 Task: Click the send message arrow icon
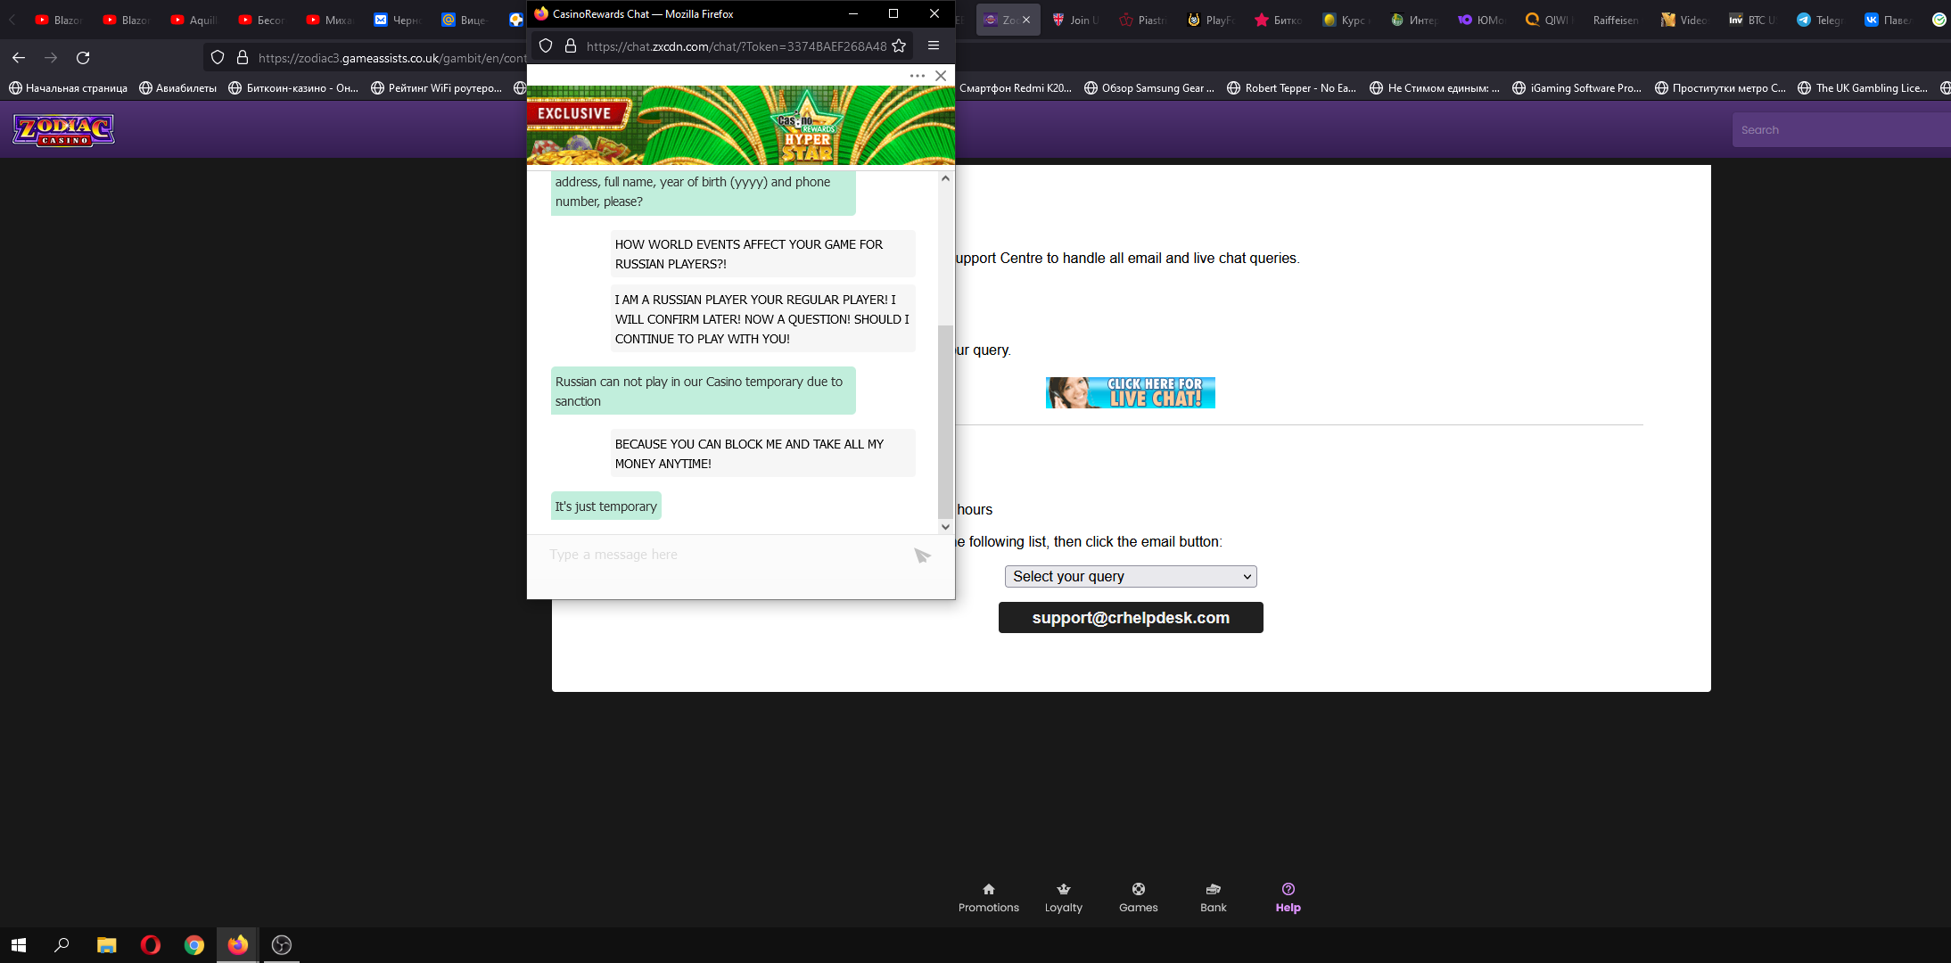coord(922,556)
